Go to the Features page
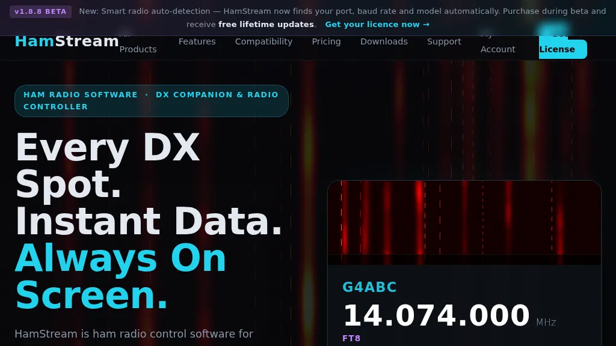The height and width of the screenshot is (346, 616). coord(197,41)
